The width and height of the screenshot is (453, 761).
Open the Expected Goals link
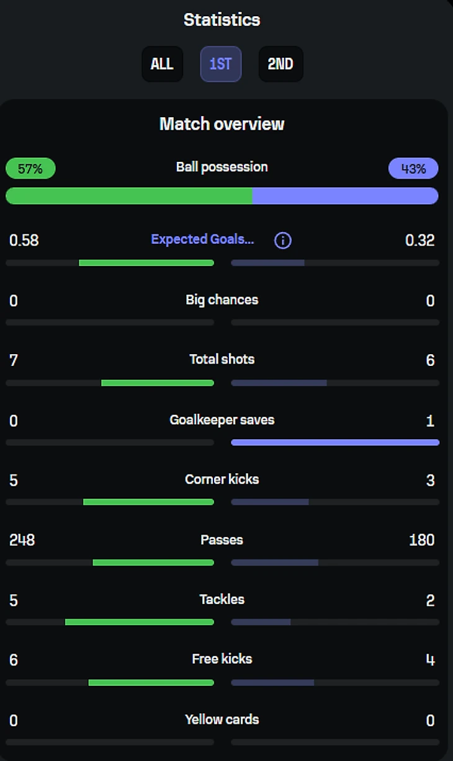tap(202, 239)
